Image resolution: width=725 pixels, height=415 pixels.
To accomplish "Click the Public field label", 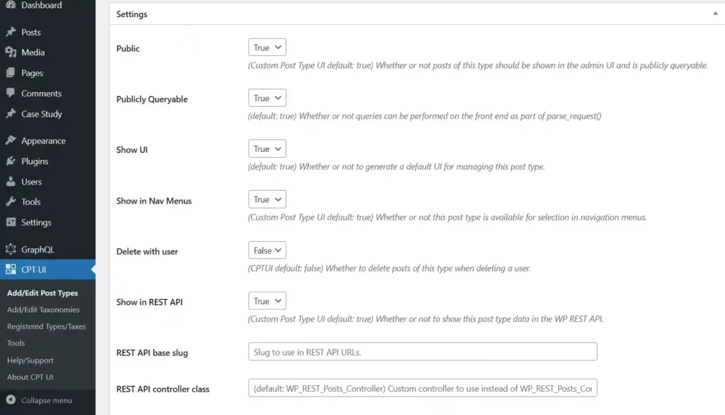I will coord(127,49).
